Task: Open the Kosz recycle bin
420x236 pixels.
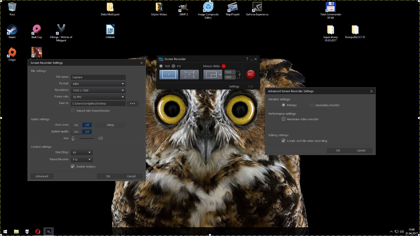Action: point(12,9)
